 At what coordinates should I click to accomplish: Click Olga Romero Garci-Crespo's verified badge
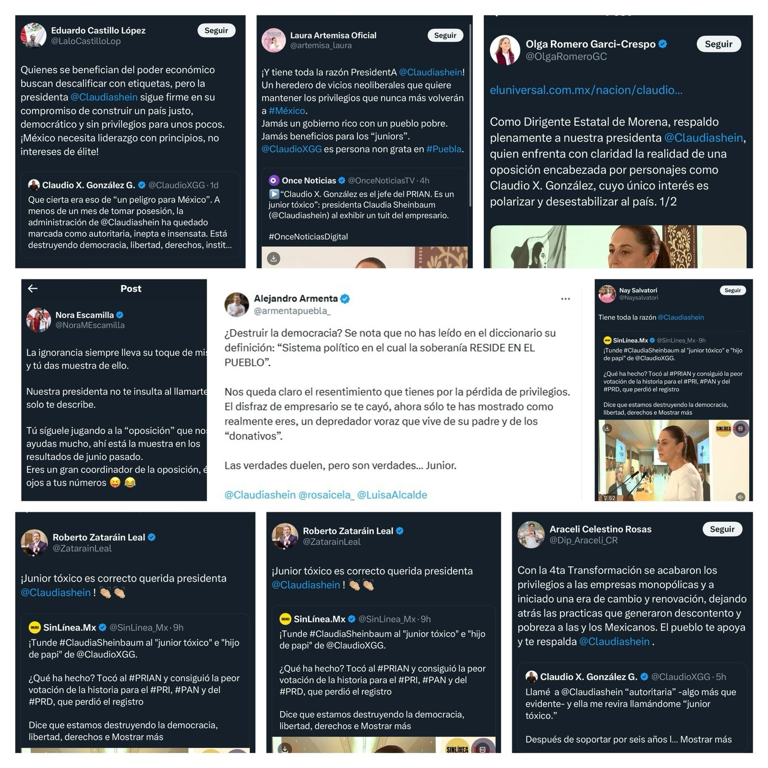click(663, 44)
